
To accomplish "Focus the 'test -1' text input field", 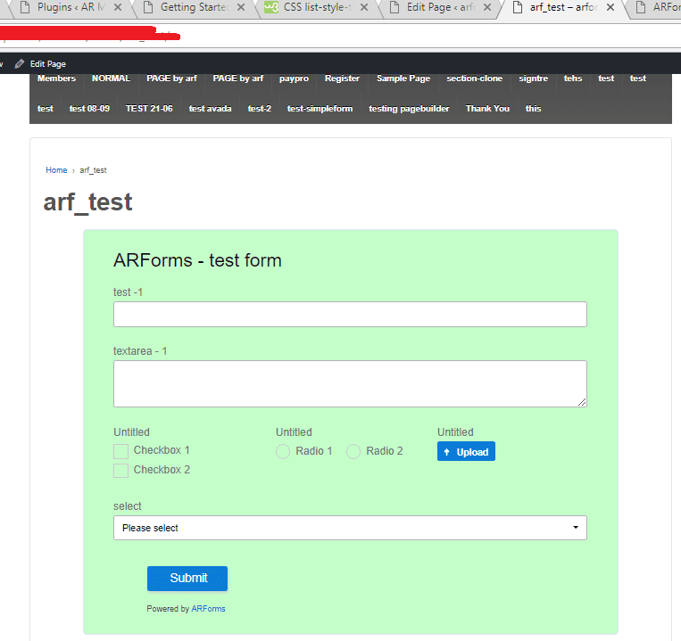I will pyautogui.click(x=350, y=315).
